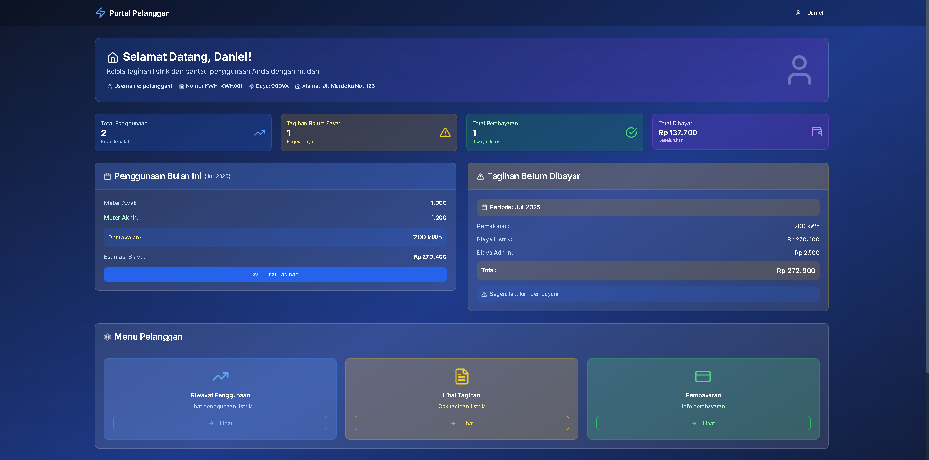The image size is (929, 460).
Task: Click the warning triangle in Tagihan Belum Bayar card
Action: click(x=445, y=133)
